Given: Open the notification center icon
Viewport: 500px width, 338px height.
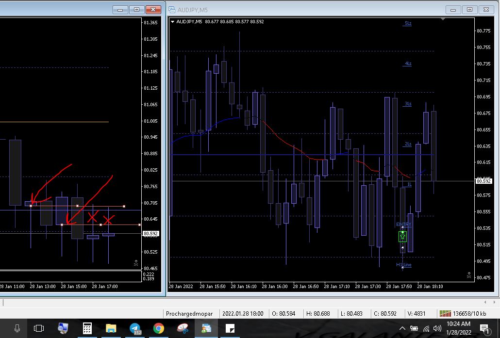Looking at the screenshot, I should (484, 329).
